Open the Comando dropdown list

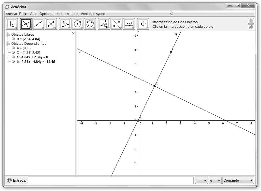pos(238,180)
